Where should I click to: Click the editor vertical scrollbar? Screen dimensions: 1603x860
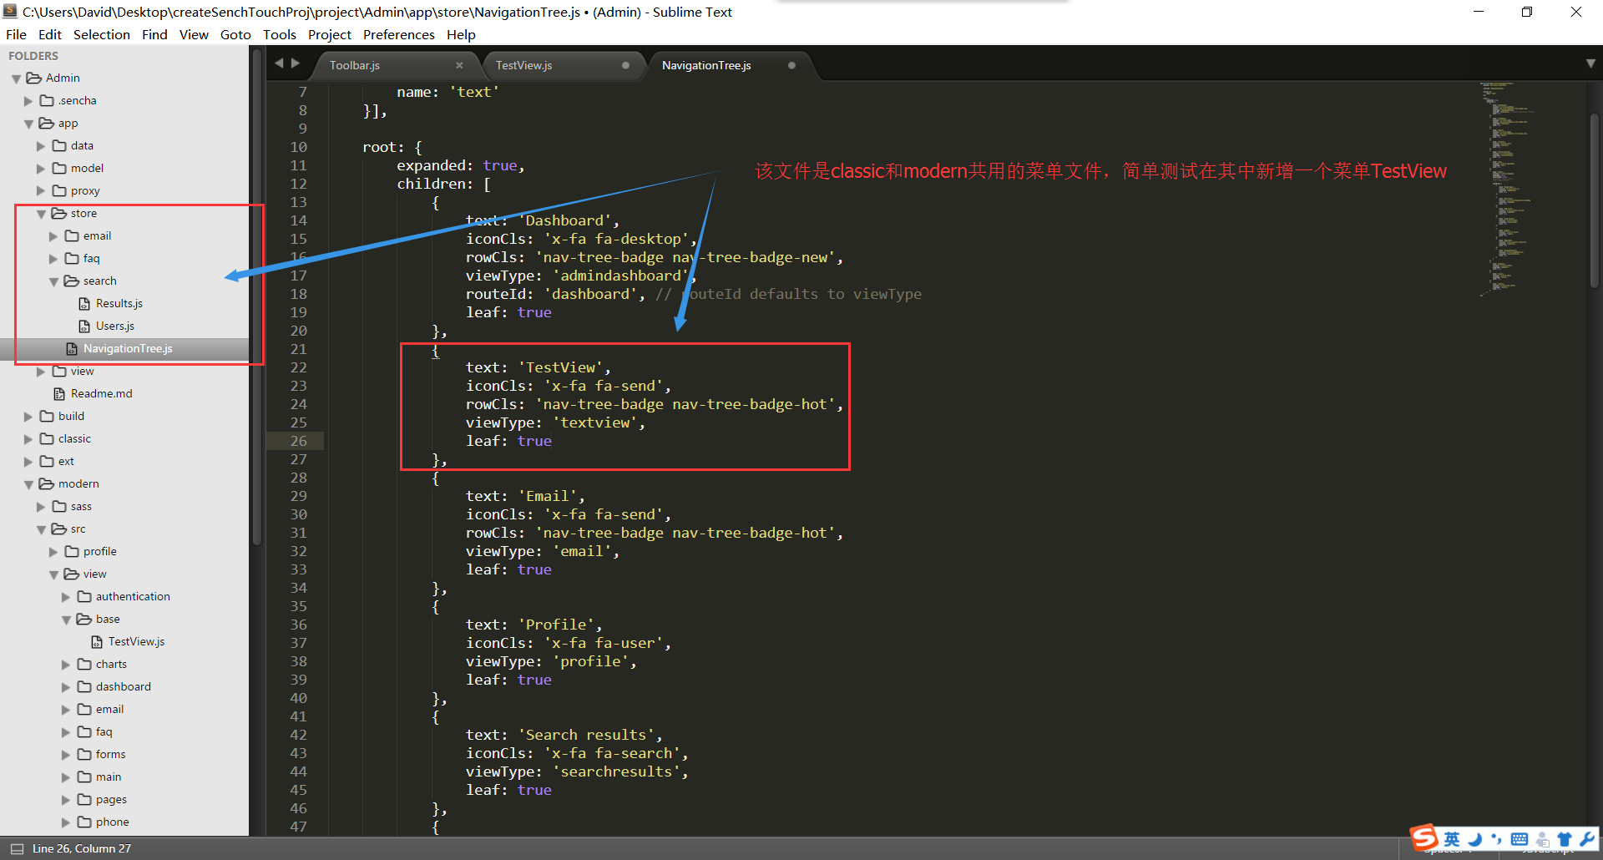point(1595,200)
